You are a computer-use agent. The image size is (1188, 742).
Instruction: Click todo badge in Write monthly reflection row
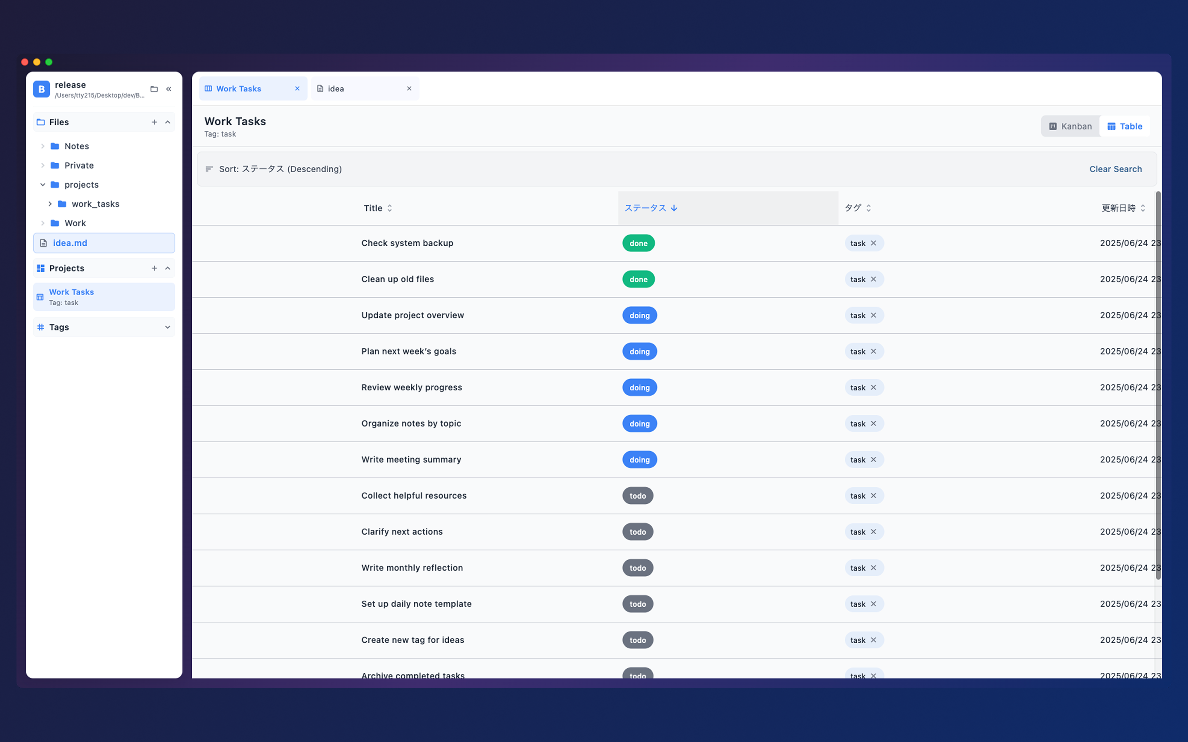point(638,568)
